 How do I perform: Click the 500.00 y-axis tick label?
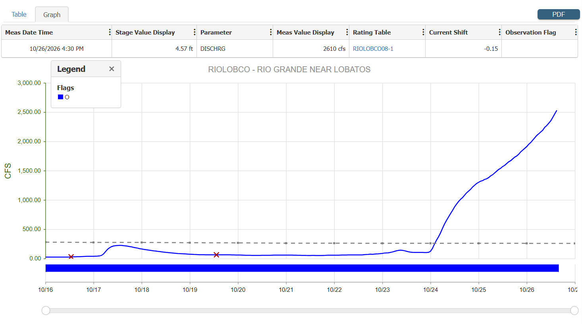pos(31,229)
